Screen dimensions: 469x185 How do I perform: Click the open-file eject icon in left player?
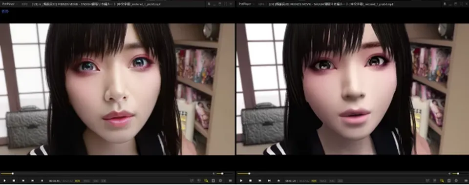(x=42, y=181)
